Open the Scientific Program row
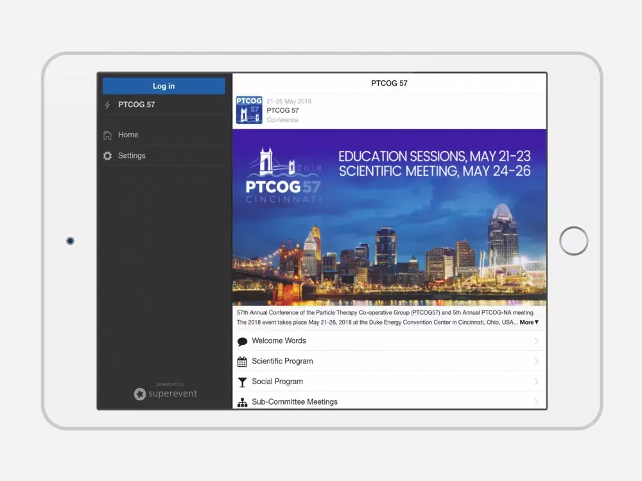Viewport: 642px width, 481px height. click(x=390, y=361)
